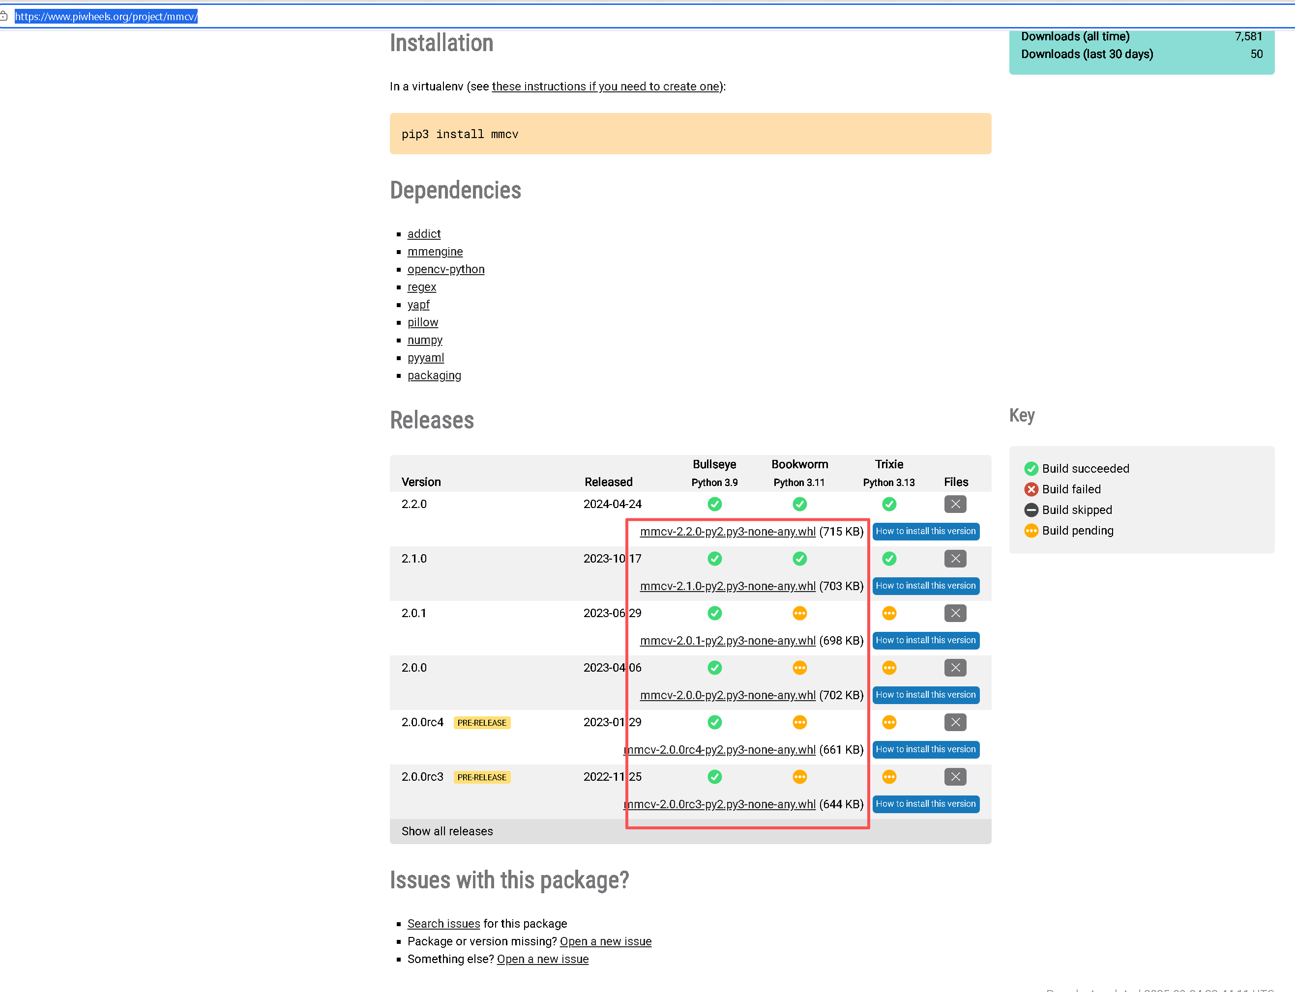Click the browser address bar lock icon
Screen dimensions: 1295x992
pos(3,17)
